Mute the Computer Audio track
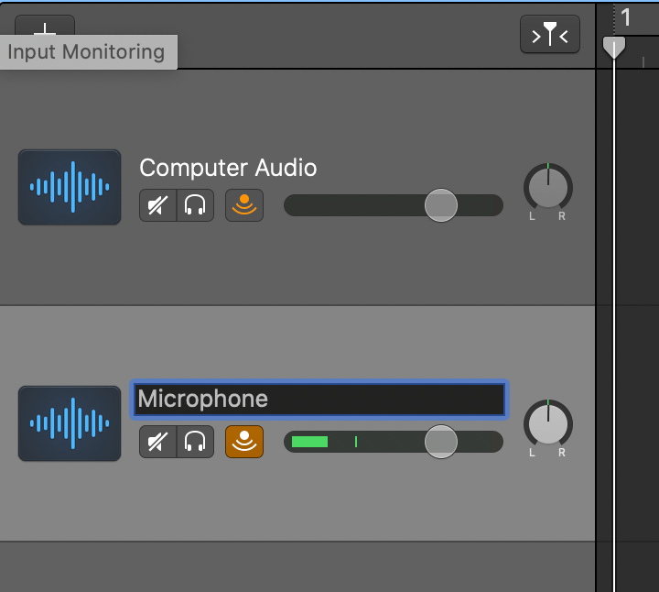 (x=157, y=206)
